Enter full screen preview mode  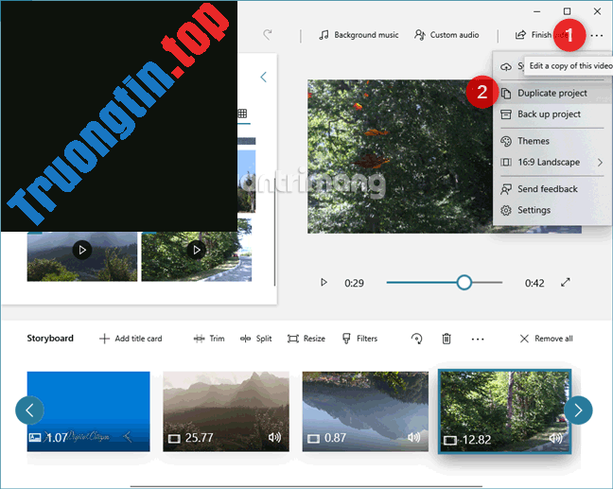pyautogui.click(x=566, y=282)
